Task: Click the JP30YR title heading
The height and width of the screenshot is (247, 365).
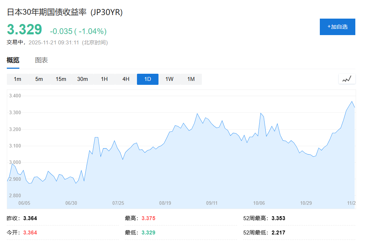Action: click(x=63, y=12)
